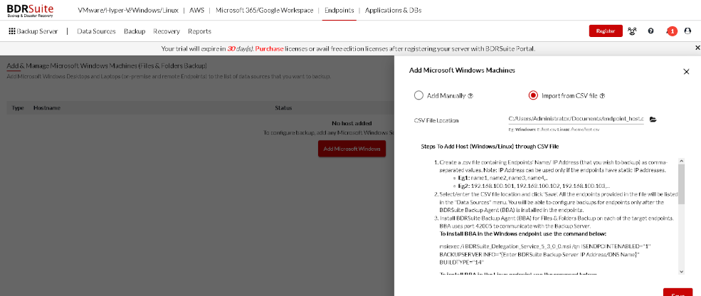Open the user groups icon beside Register
701x296 pixels.
(632, 31)
